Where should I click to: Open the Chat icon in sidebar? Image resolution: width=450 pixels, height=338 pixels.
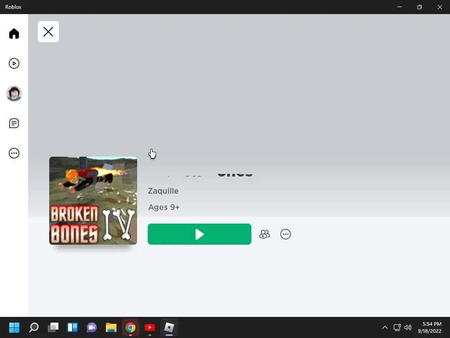(14, 123)
